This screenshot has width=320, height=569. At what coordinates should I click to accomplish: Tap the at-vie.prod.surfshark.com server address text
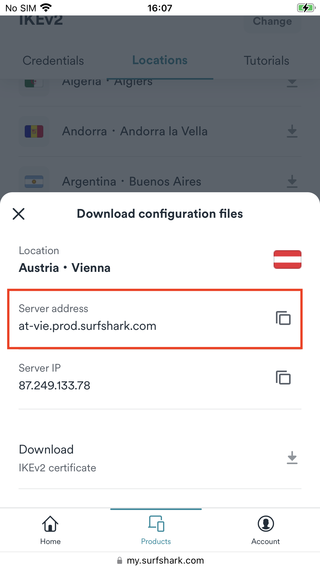tap(88, 326)
